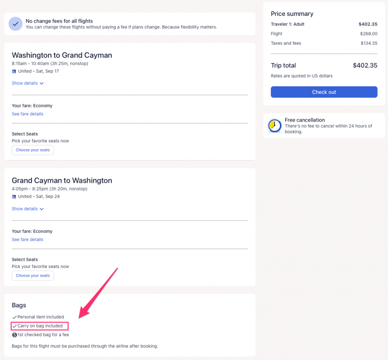
Task: Click the Price summary heading
Action: tap(292, 14)
